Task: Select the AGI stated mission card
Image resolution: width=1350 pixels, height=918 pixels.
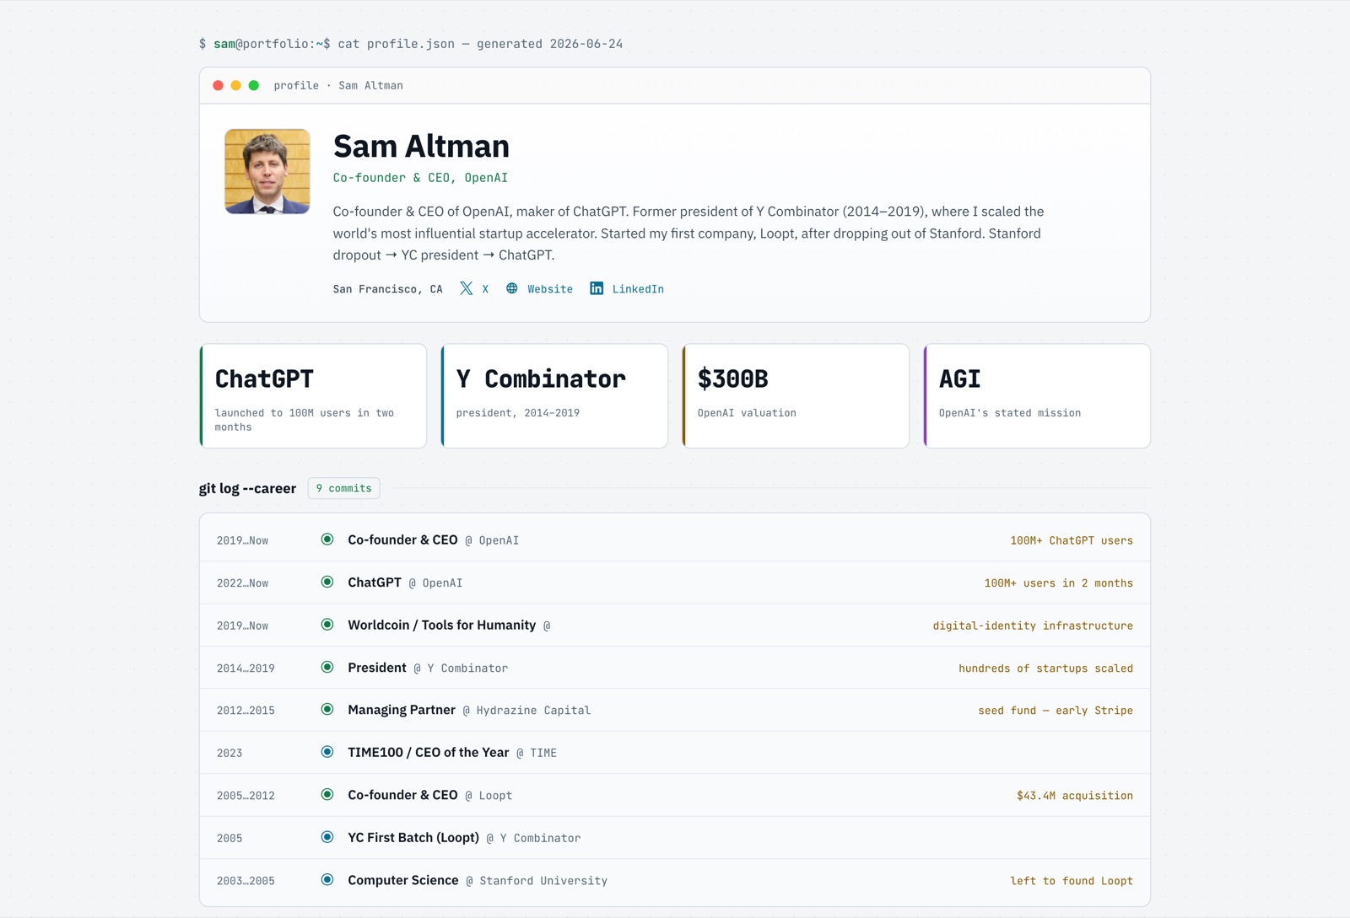Action: point(1037,396)
